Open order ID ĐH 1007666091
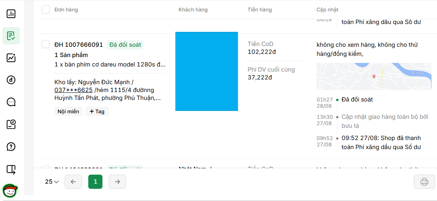Viewport: 437px width, 201px height. [x=78, y=44]
